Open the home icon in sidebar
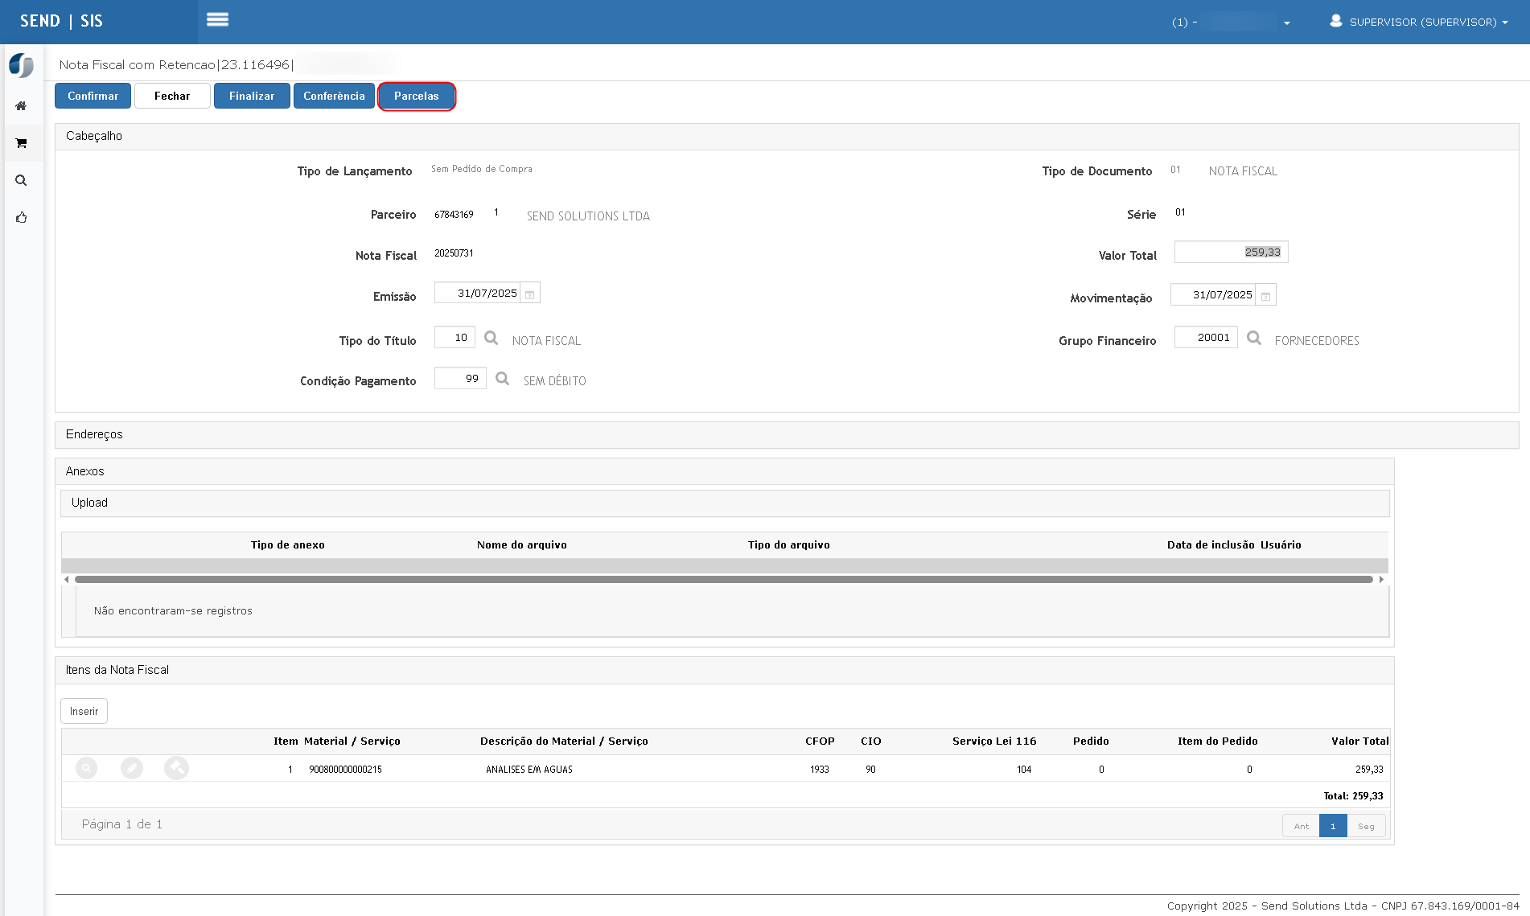 pos(21,106)
